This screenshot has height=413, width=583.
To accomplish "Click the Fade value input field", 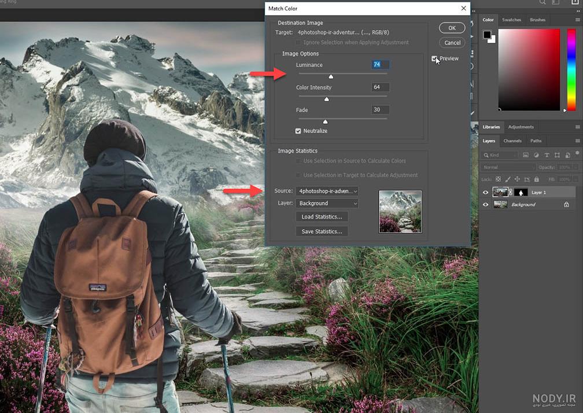I will coord(381,110).
